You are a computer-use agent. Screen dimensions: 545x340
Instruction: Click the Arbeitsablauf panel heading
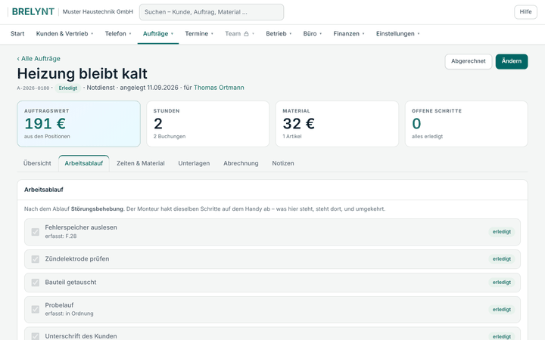[x=44, y=190]
